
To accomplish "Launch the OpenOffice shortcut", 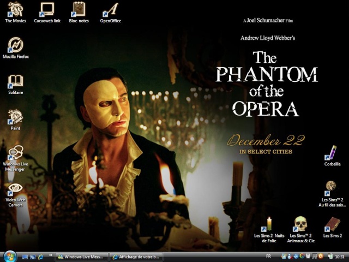I will [x=111, y=12].
